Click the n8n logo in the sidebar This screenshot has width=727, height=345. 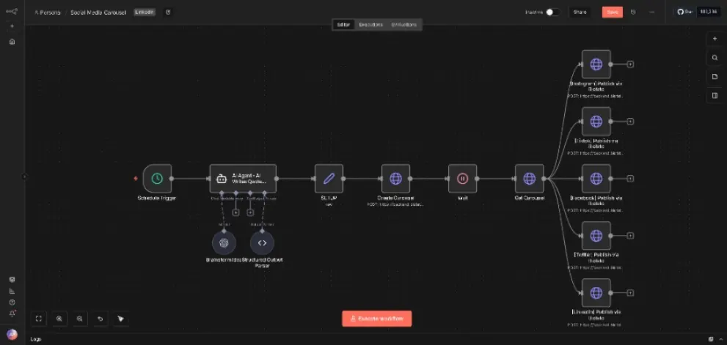[12, 12]
